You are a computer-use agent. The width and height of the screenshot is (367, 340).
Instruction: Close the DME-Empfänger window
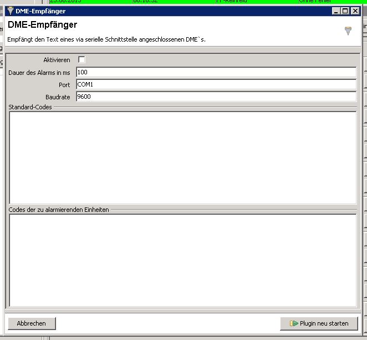(355, 11)
